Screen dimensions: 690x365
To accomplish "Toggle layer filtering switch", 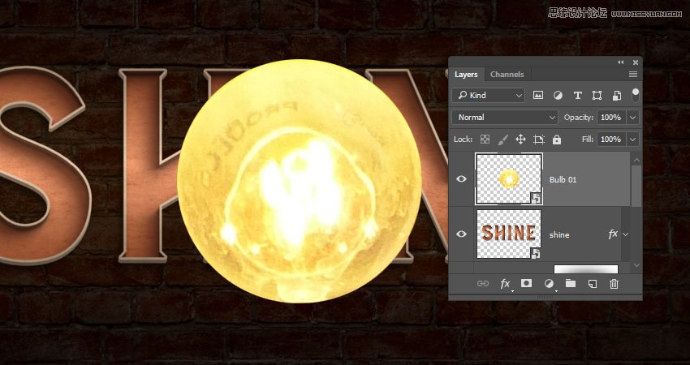I will point(635,95).
